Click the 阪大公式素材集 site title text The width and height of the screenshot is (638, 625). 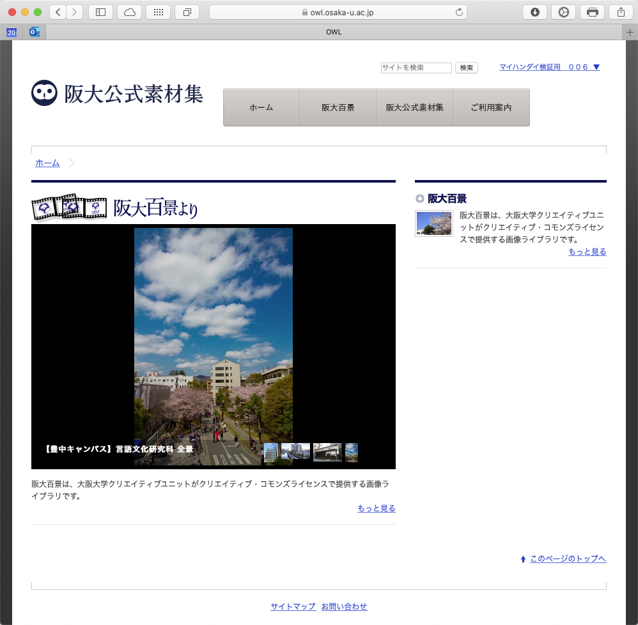pyautogui.click(x=134, y=94)
